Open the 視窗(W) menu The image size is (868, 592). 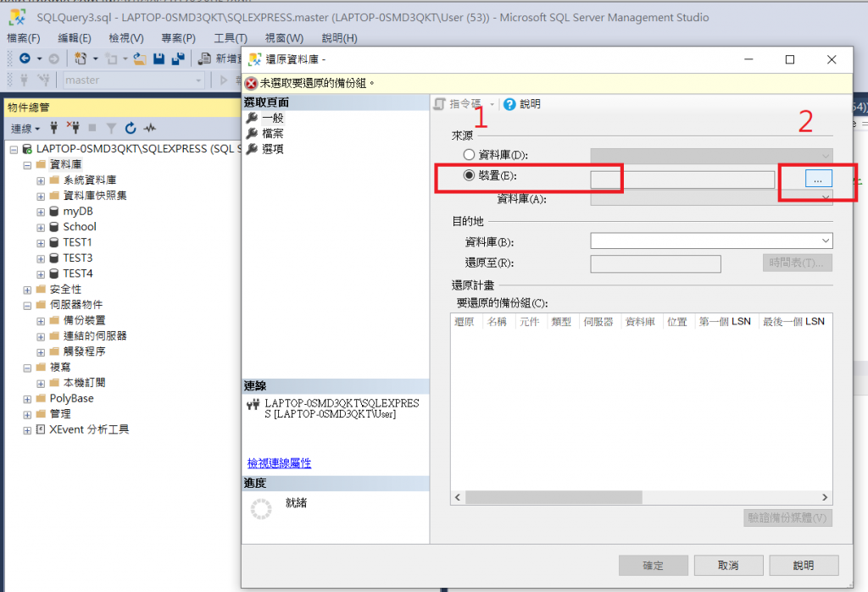284,38
